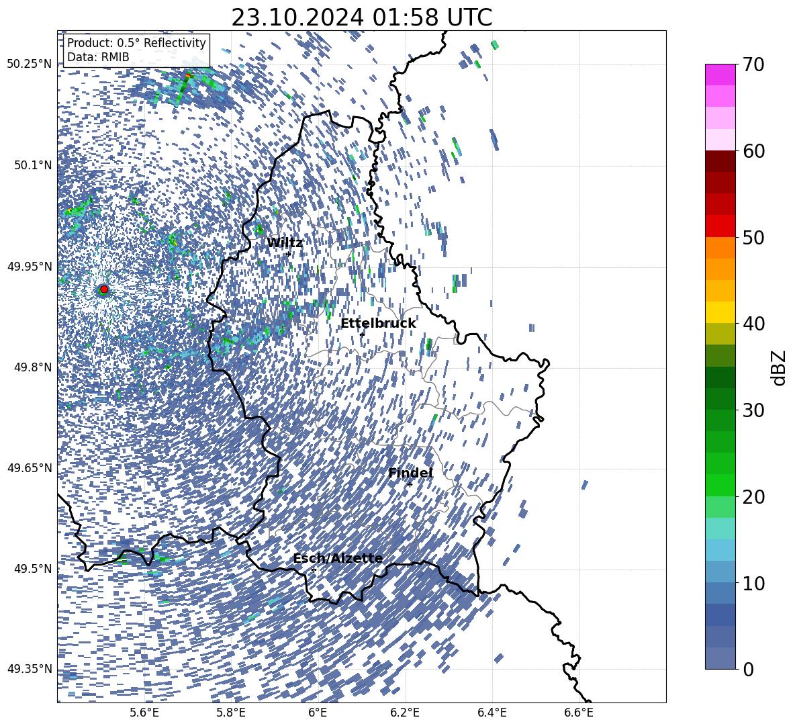Viewport: 795px width, 726px height.
Task: Click the 6.2°E longitude label
Action: [405, 713]
